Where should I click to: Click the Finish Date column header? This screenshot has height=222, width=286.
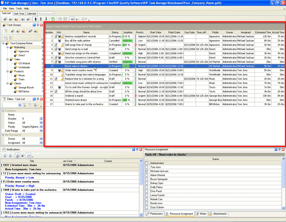click(174, 32)
